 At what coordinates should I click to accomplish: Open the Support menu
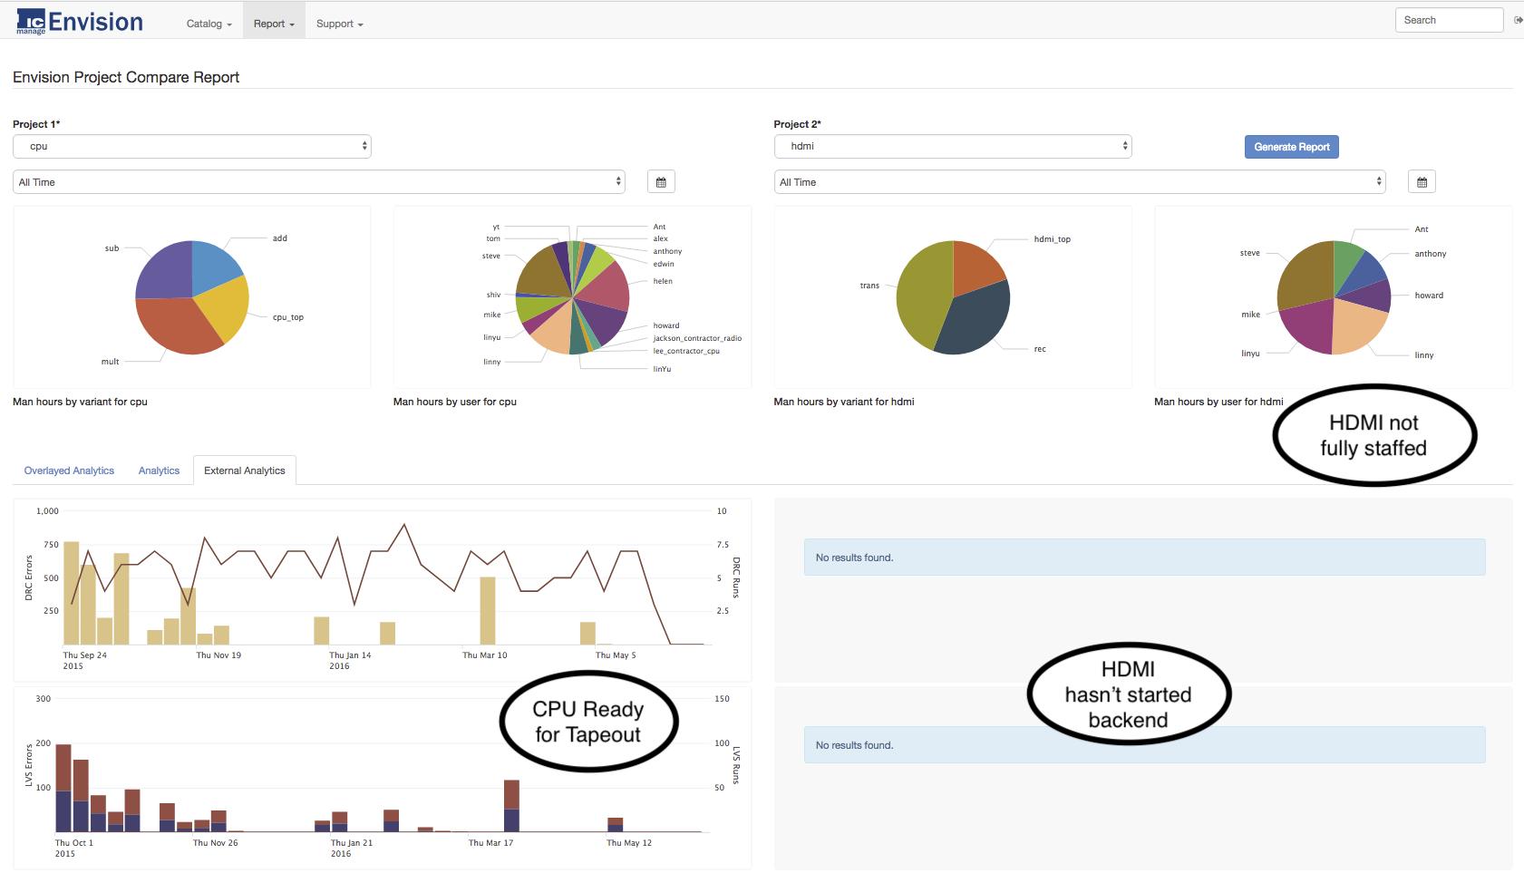tap(339, 24)
